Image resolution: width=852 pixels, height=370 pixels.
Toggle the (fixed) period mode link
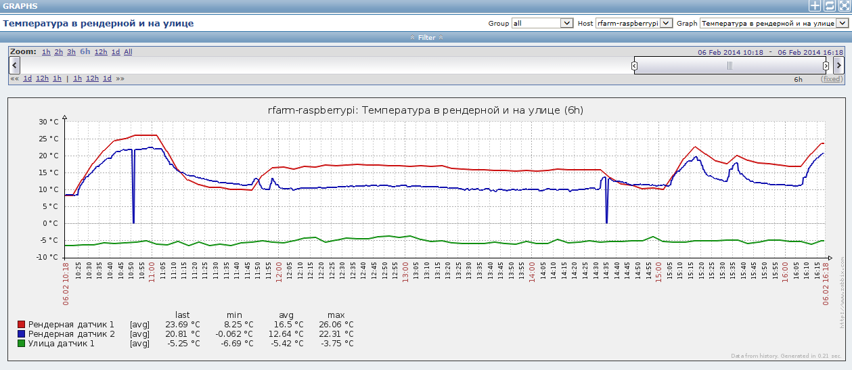pos(832,79)
